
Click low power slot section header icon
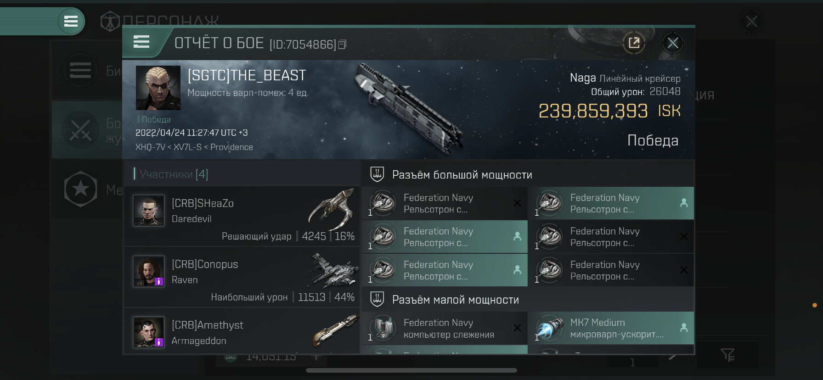pos(377,300)
